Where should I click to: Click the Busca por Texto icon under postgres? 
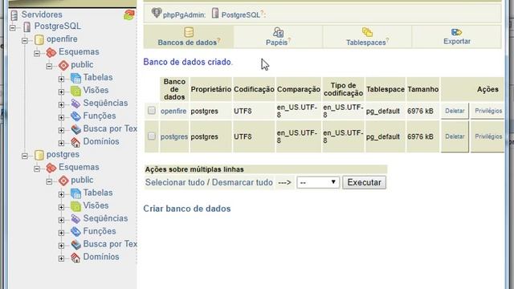click(x=75, y=244)
